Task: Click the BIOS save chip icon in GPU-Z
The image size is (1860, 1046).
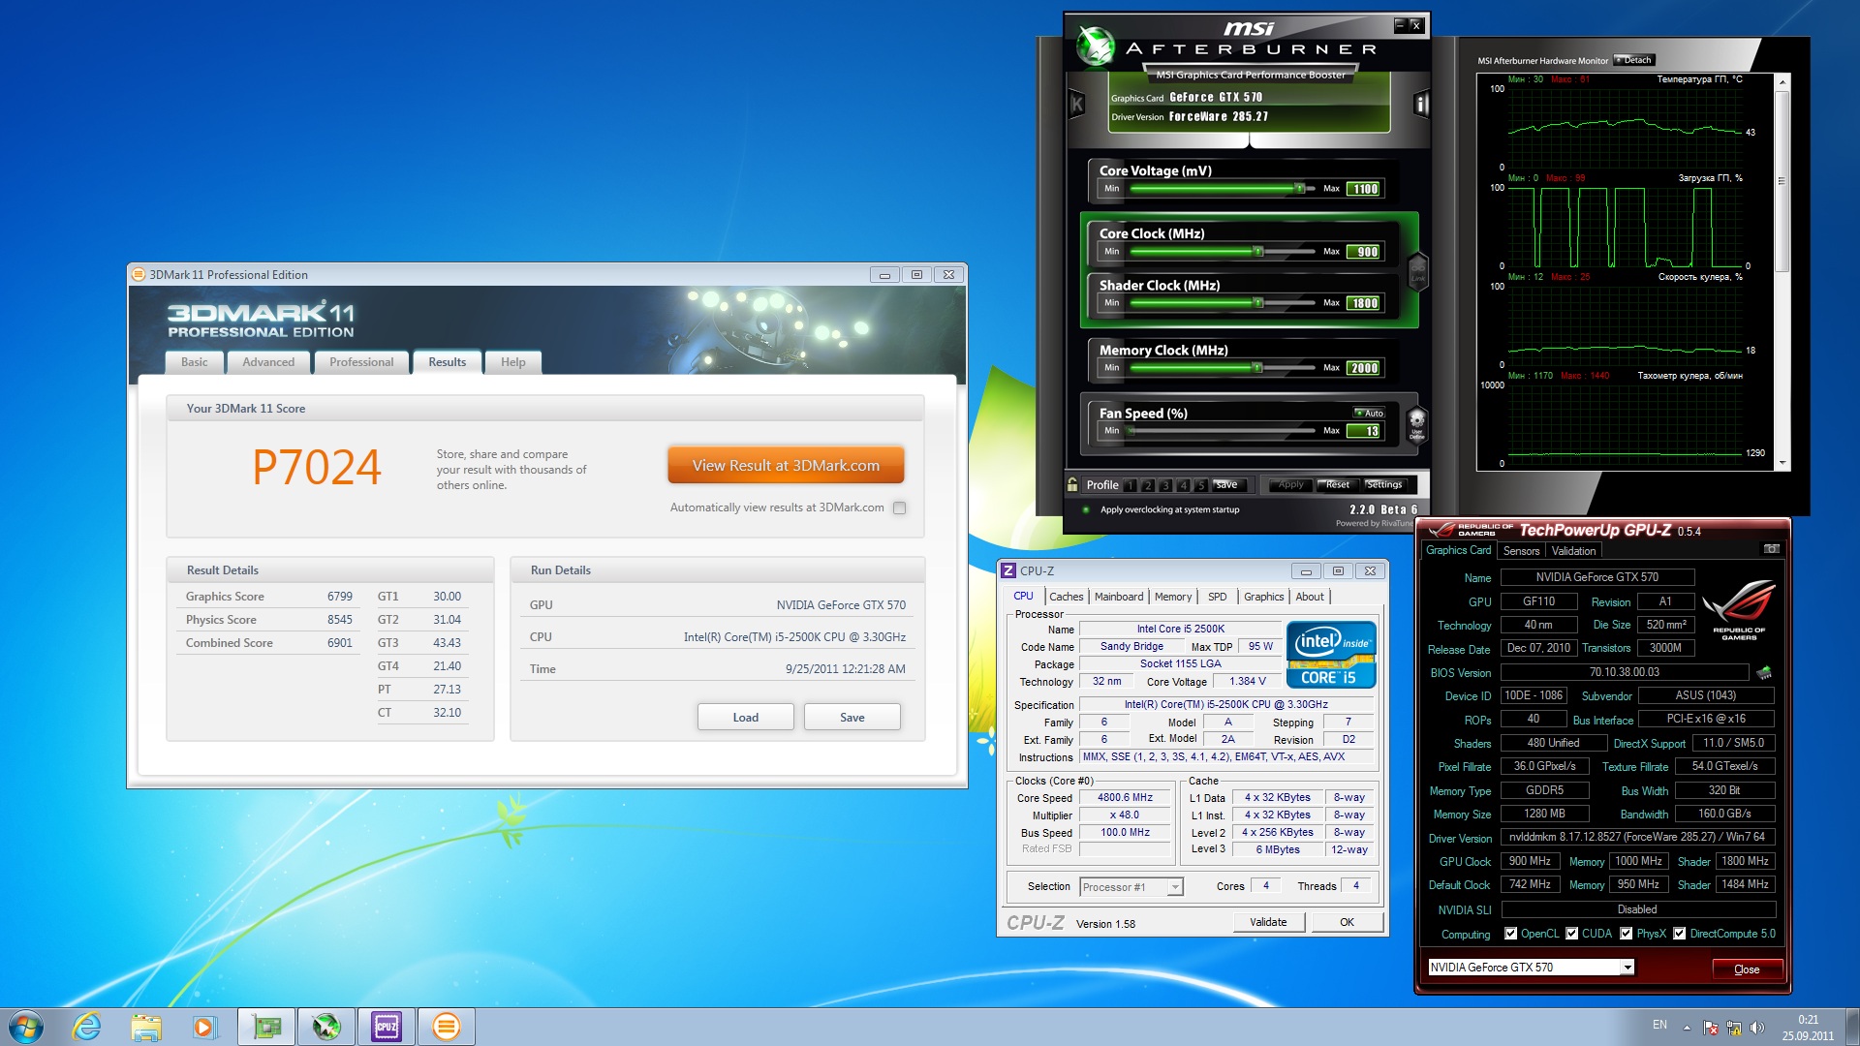Action: coord(1764,672)
